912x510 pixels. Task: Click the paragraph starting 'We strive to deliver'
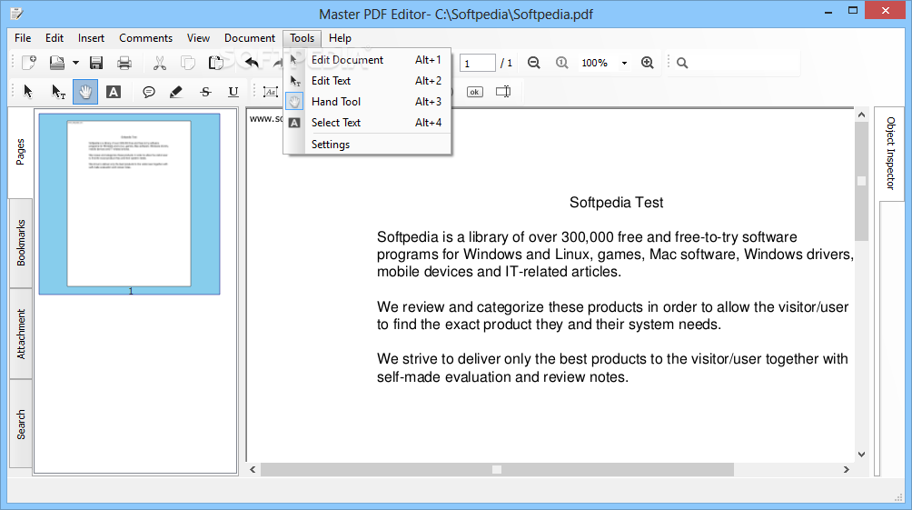pos(612,367)
